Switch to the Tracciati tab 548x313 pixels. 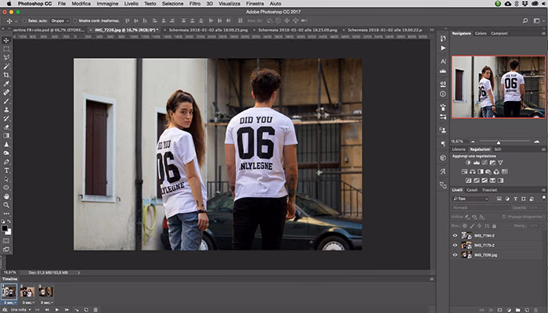click(489, 190)
